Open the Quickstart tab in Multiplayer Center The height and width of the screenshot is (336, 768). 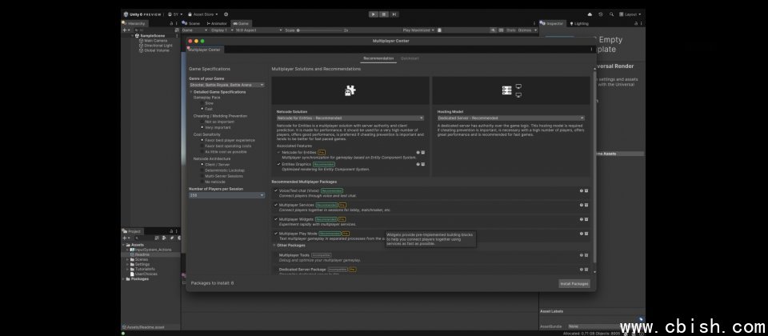click(410, 58)
